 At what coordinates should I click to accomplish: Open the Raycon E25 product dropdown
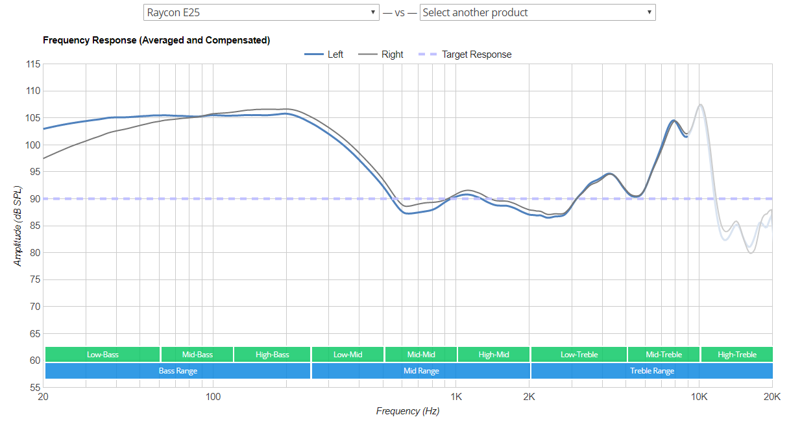point(261,12)
